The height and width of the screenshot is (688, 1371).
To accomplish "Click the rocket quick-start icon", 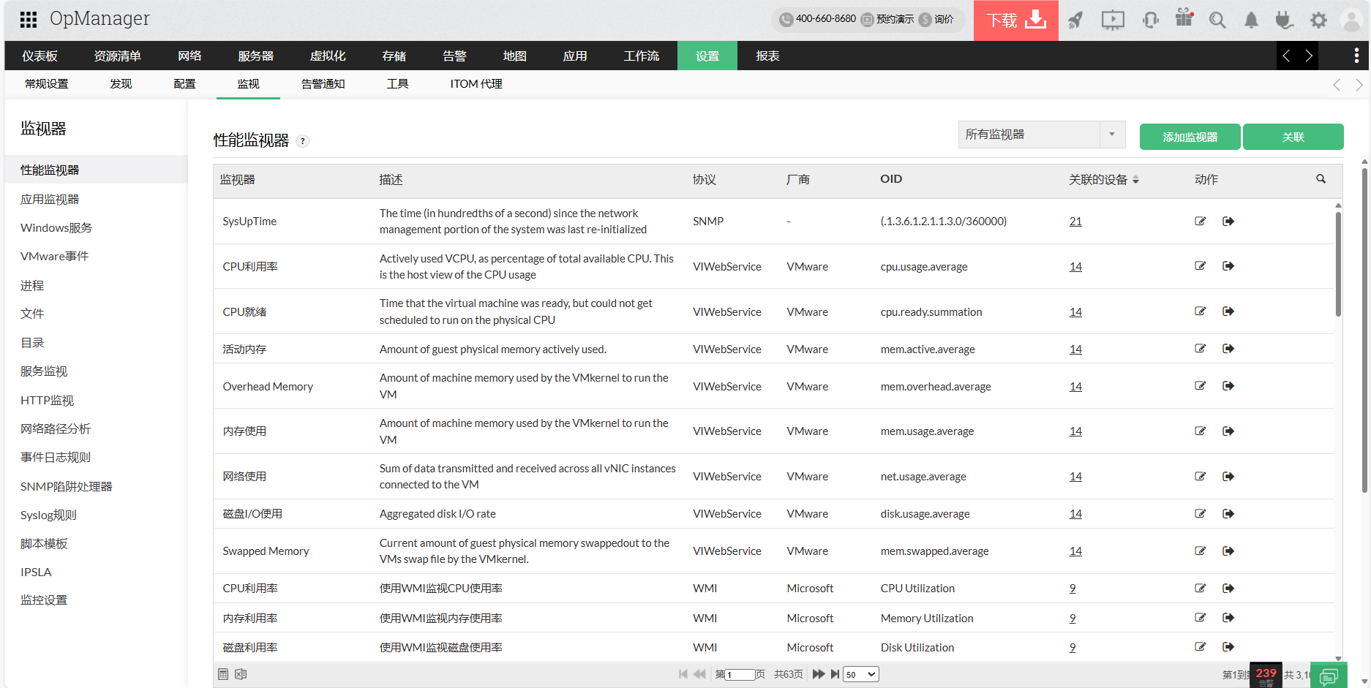I will pos(1075,20).
